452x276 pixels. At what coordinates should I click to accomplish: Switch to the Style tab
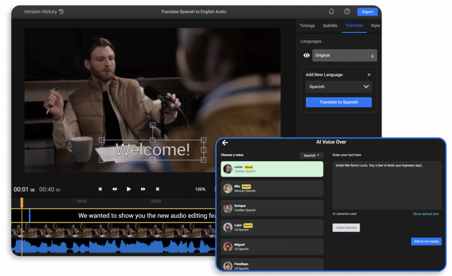(375, 26)
